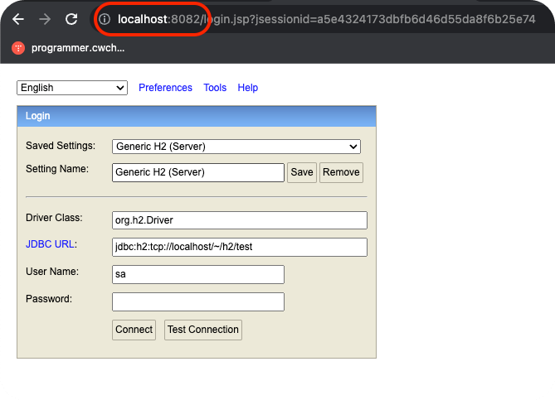Screen dimensions: 555x400
Task: Click the browser forward arrow
Action: coord(45,19)
